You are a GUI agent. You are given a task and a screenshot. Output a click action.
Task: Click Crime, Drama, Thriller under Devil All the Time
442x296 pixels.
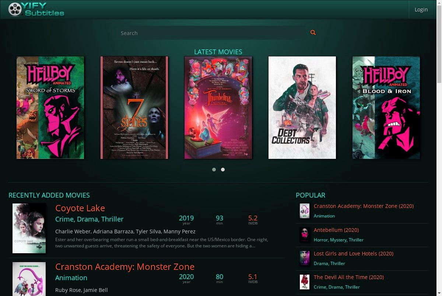(337, 287)
